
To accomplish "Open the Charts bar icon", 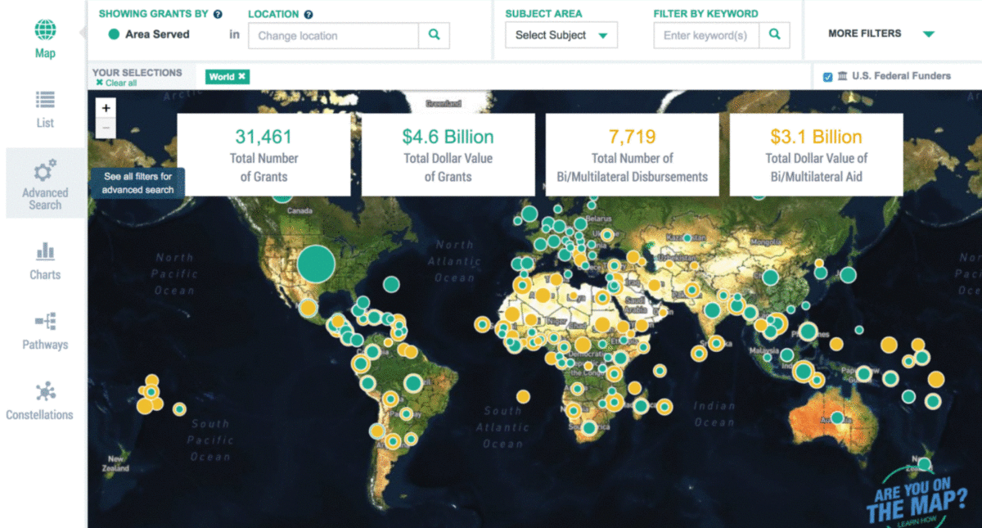I will [x=45, y=251].
